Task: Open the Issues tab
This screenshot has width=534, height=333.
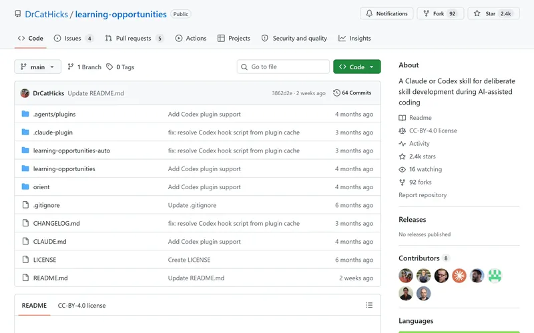Action: pos(73,39)
